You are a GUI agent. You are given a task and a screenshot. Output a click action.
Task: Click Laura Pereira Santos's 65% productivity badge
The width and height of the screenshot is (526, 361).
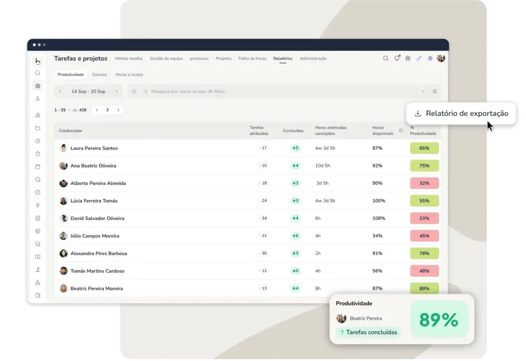424,148
